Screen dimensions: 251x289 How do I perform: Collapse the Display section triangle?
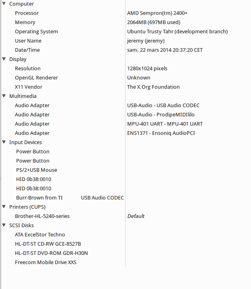point(4,59)
